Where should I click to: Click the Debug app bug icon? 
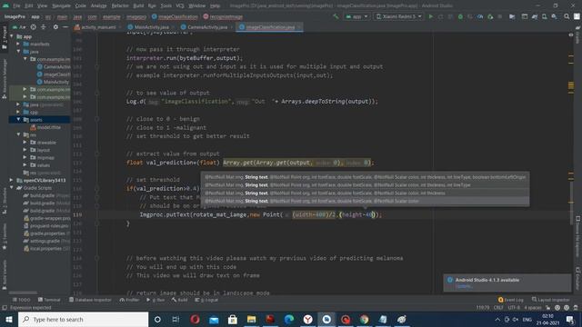(x=460, y=16)
